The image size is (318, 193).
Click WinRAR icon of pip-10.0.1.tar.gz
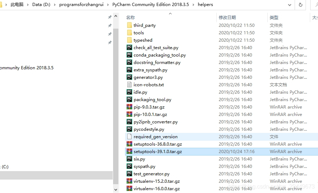(x=129, y=114)
